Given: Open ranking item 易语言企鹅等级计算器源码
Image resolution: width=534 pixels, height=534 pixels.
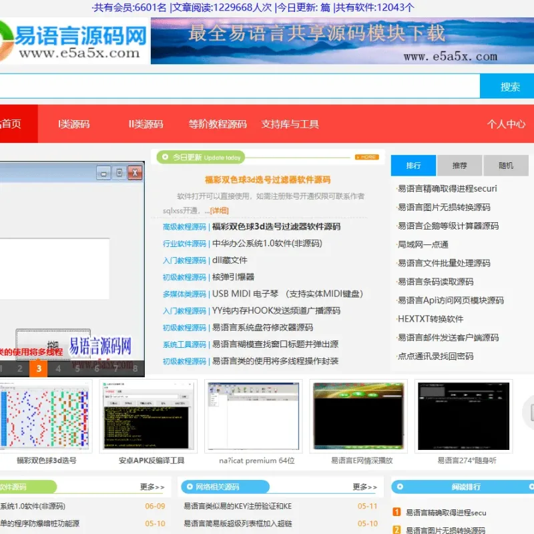Looking at the screenshot, I should 448,226.
